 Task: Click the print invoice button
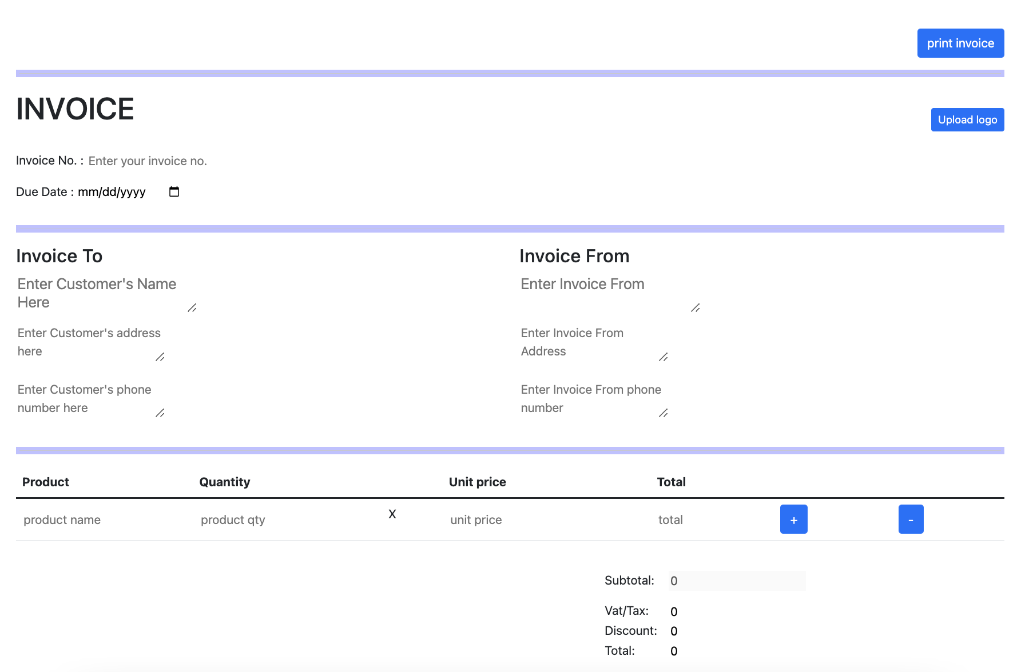tap(960, 43)
